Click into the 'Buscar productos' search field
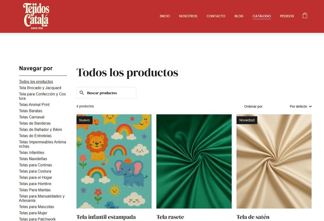The width and height of the screenshot is (324, 221). (106, 93)
